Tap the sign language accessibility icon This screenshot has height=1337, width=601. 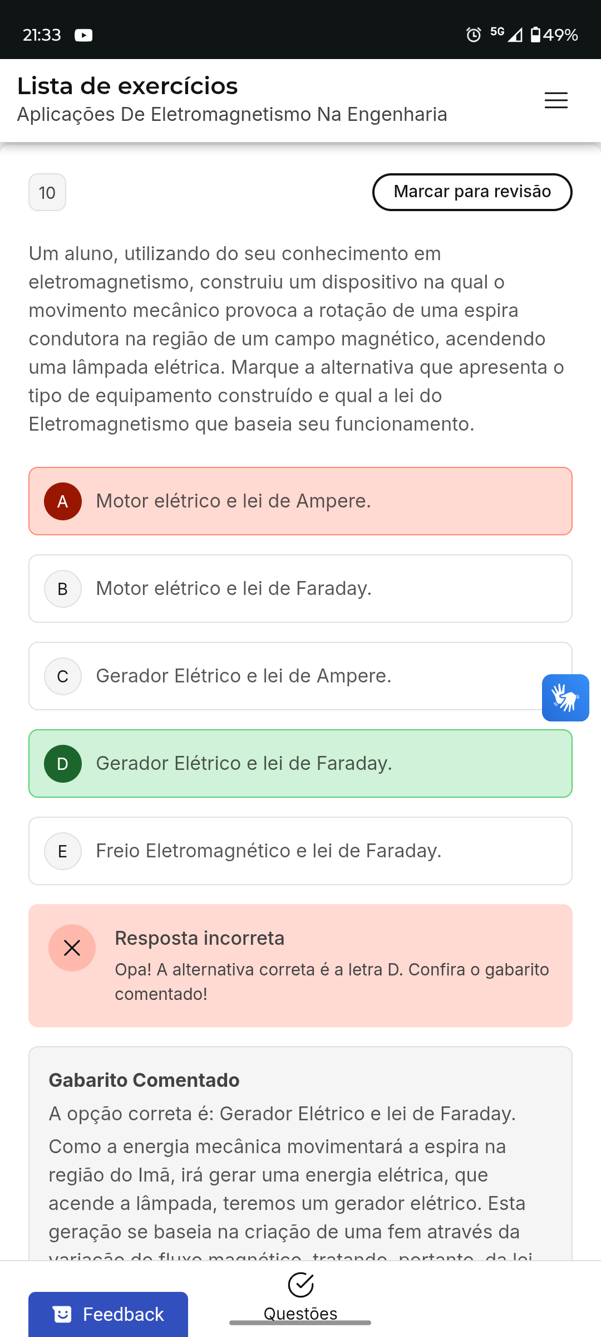565,697
